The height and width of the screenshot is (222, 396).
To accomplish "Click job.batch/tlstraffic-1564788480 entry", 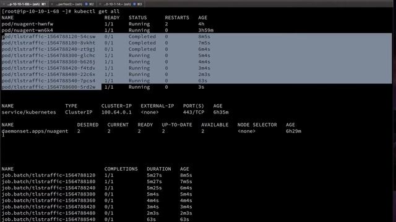I will (48, 213).
